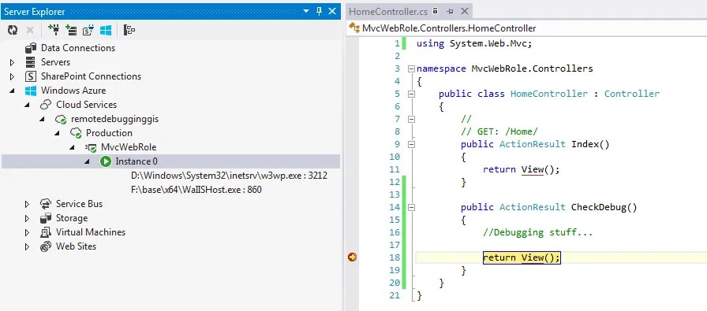Viewport: 707px width, 311px height.
Task: Collapse the namespace block at line 3
Action: click(x=411, y=68)
